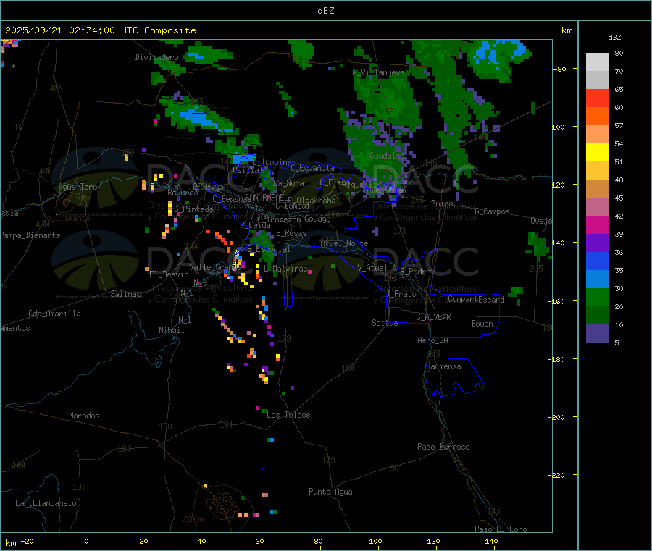Click the Nihuil label
This screenshot has width=652, height=551.
tap(171, 330)
